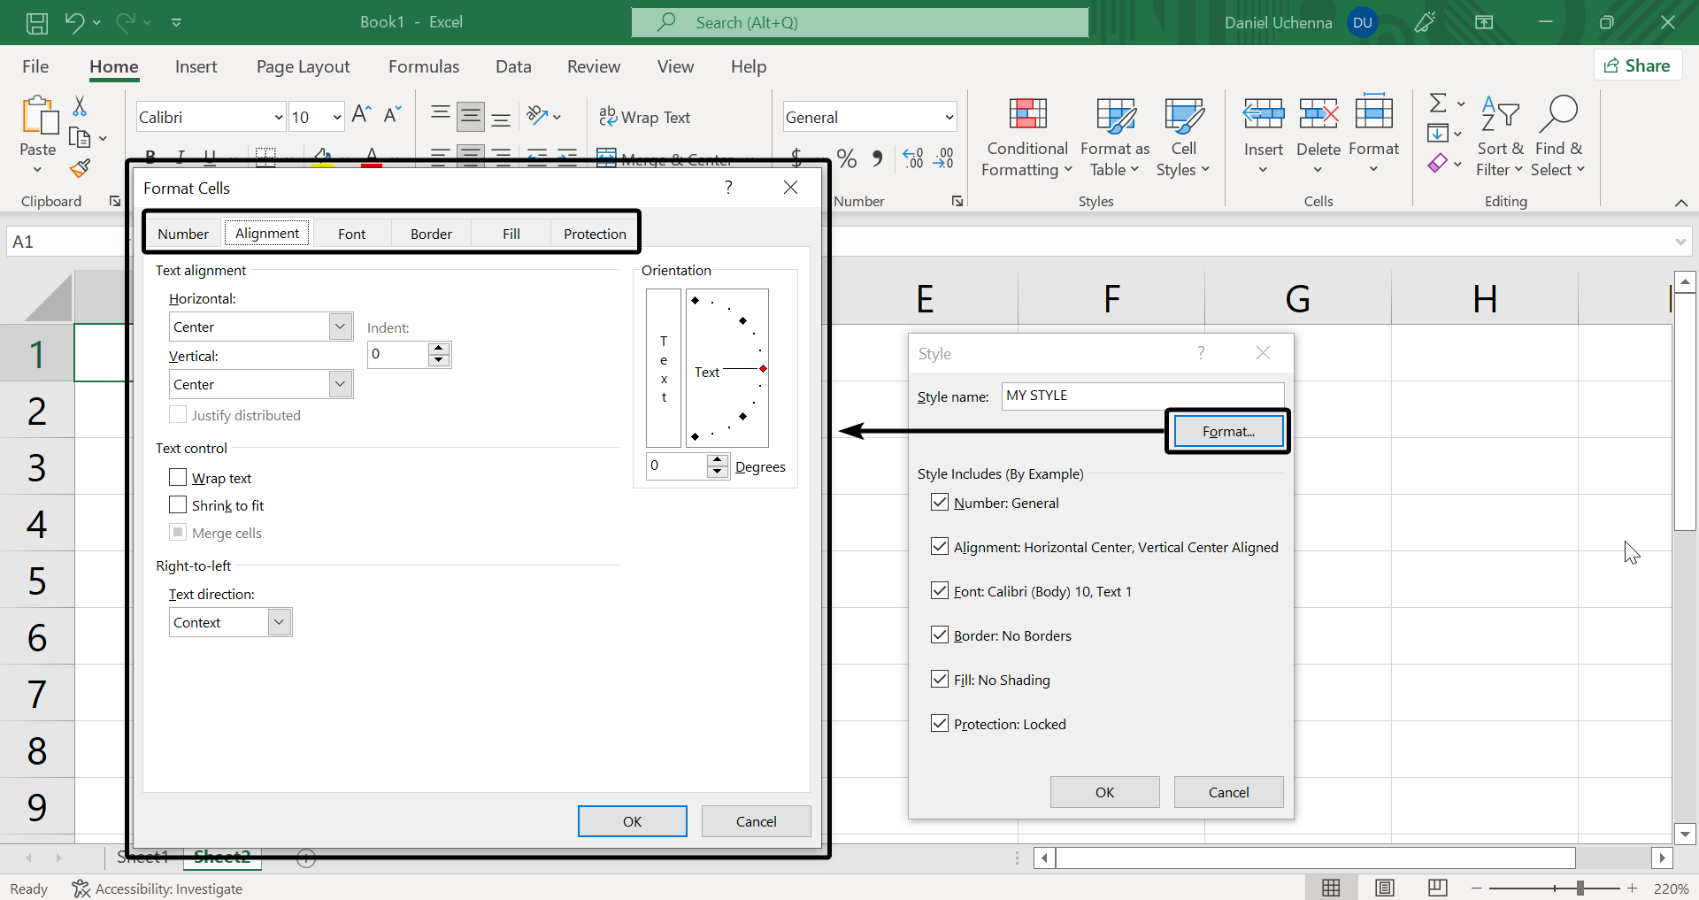Select Page Break Preview view icon

1438,888
